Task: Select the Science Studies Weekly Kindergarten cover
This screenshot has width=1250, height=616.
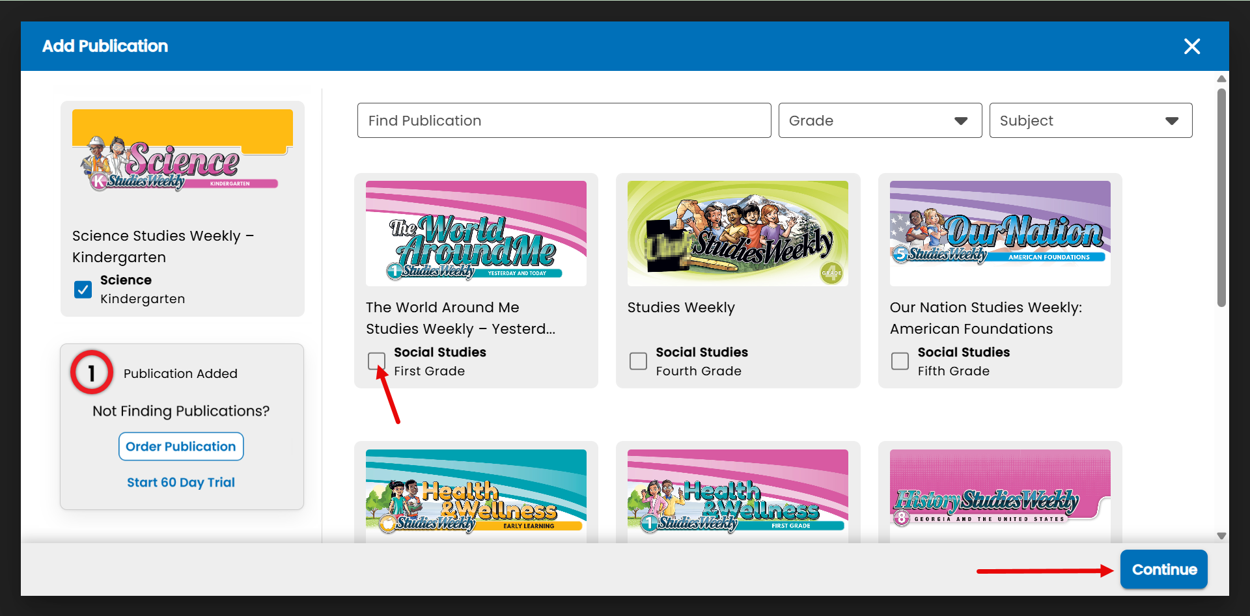Action: point(182,152)
